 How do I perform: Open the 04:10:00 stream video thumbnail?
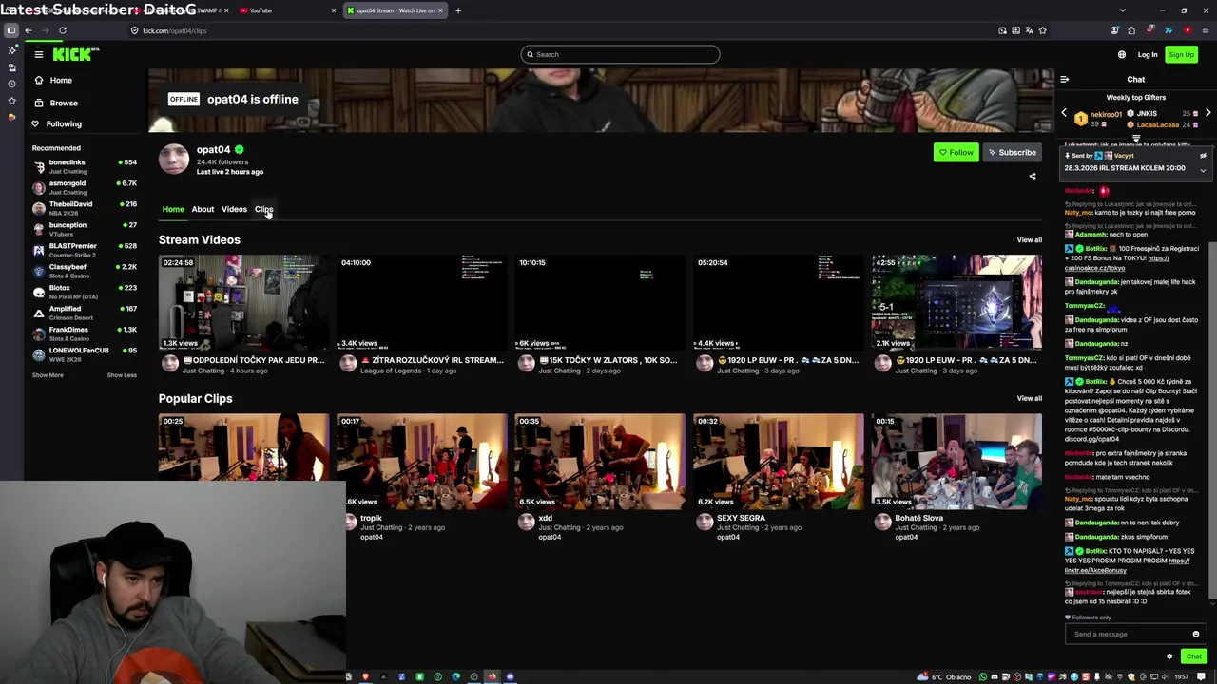421,302
